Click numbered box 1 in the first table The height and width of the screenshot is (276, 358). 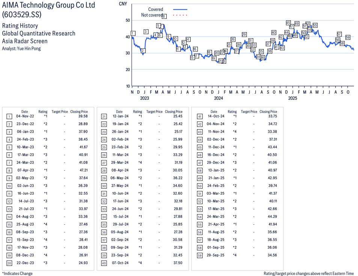coord(9,116)
